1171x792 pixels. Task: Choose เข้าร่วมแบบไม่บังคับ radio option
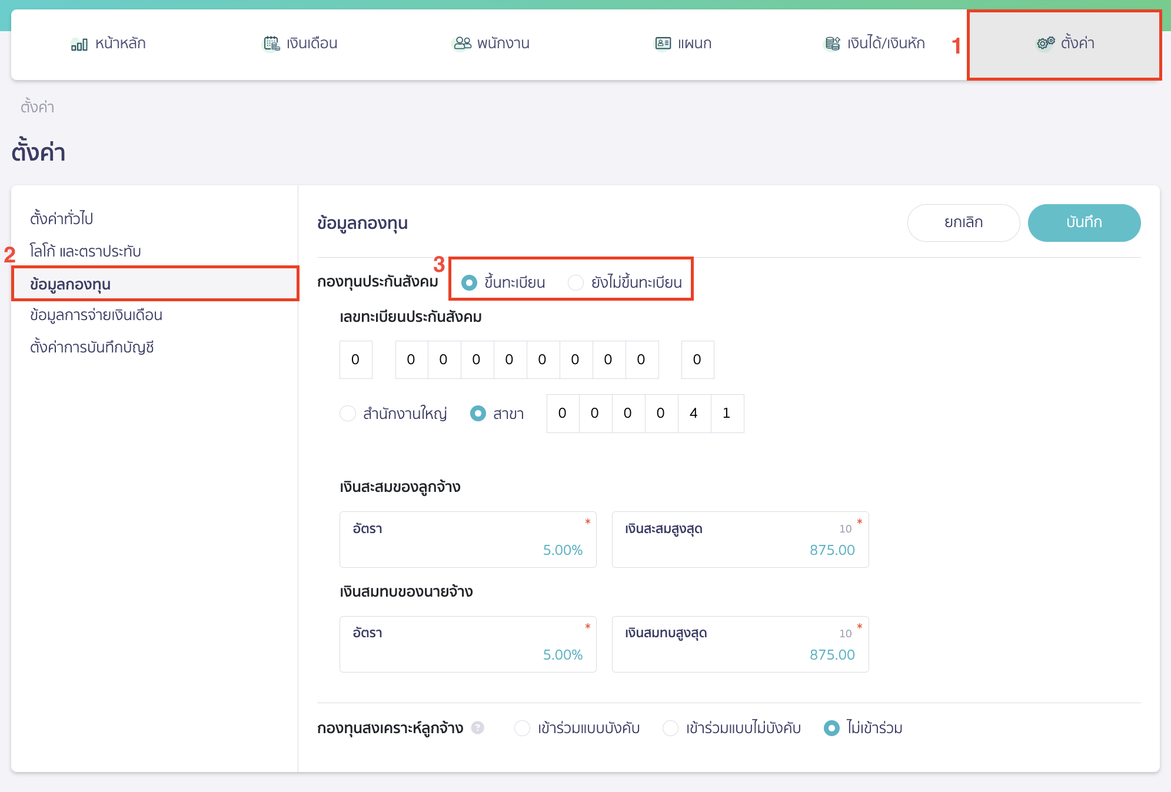click(x=670, y=728)
